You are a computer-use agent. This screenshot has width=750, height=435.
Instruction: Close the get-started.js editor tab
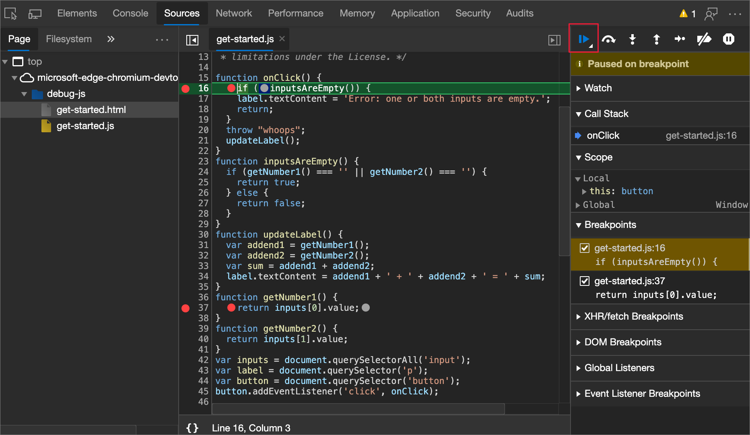point(282,39)
